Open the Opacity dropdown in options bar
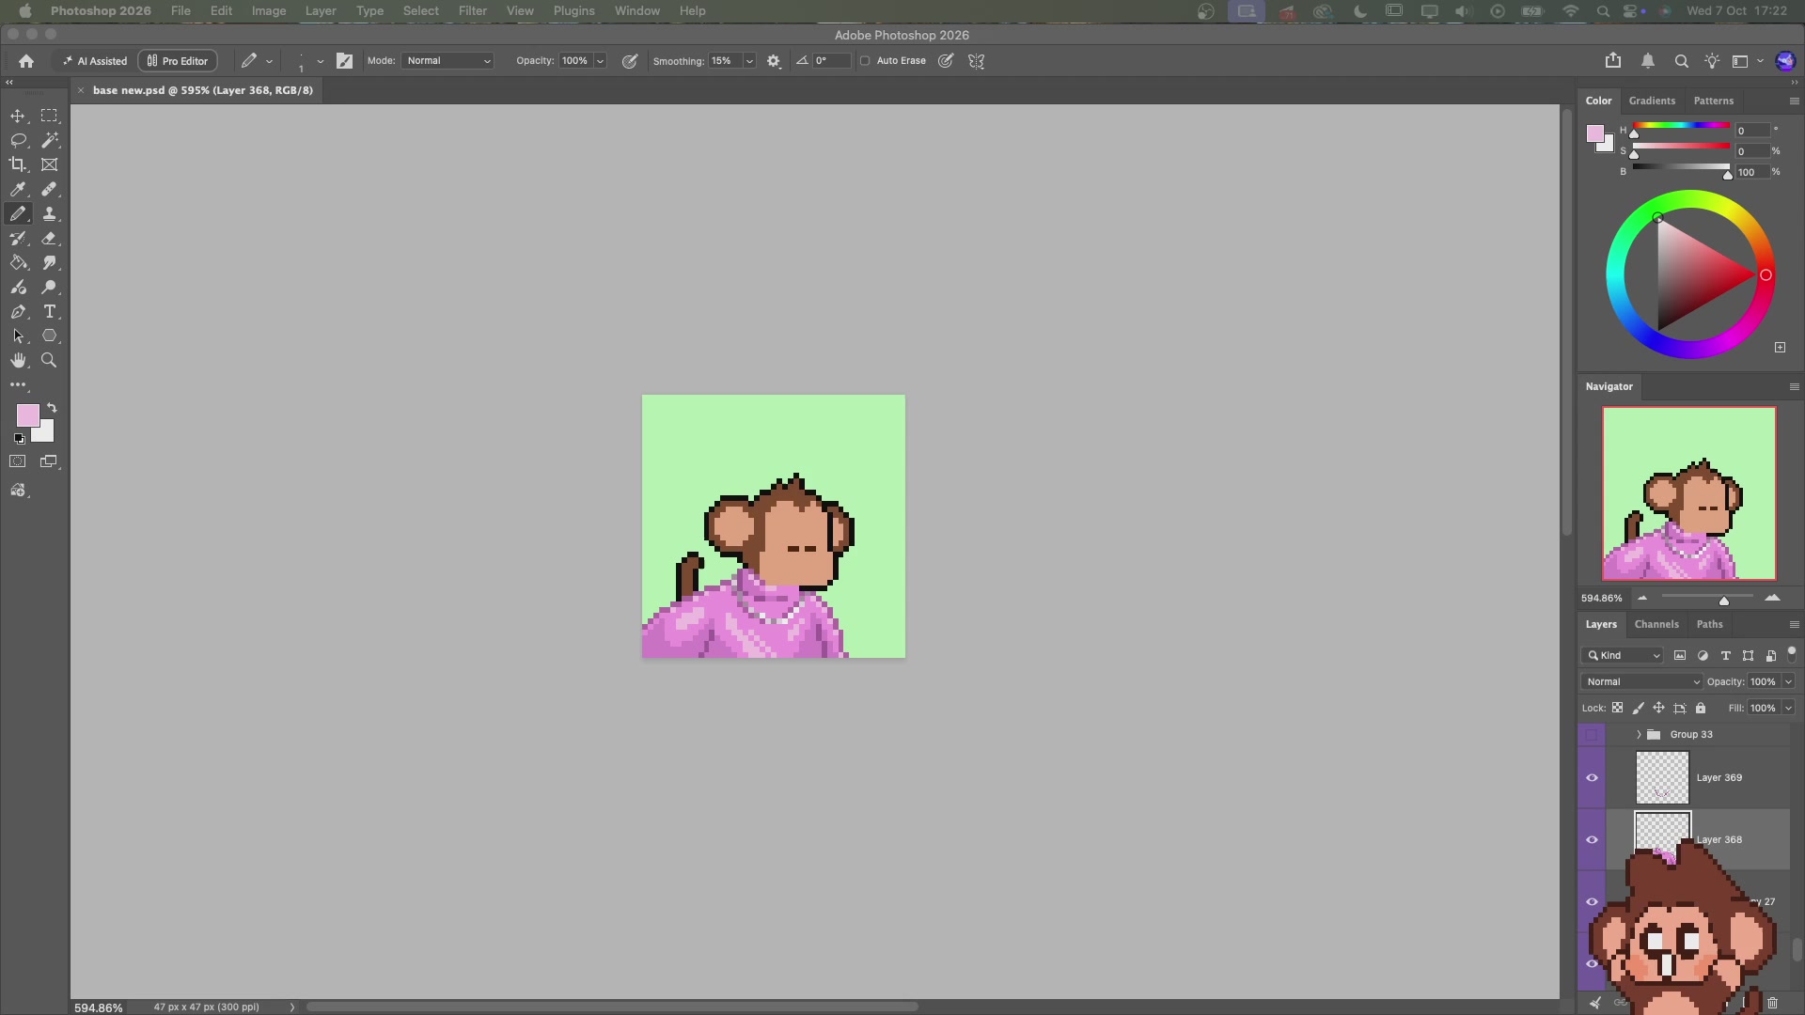Screen dimensions: 1805x1015 (600, 61)
